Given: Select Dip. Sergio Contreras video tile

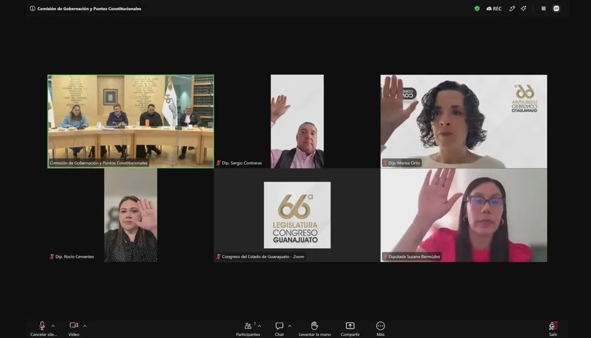Looking at the screenshot, I should pyautogui.click(x=297, y=121).
